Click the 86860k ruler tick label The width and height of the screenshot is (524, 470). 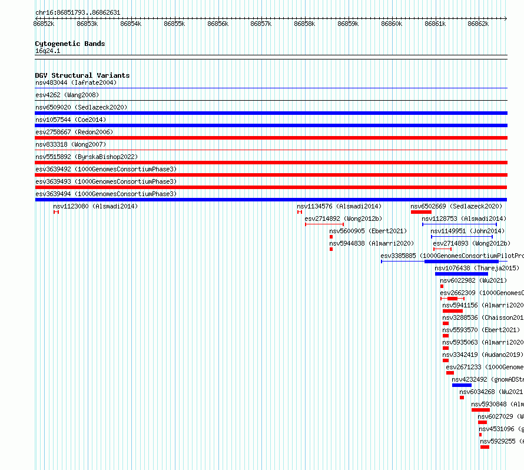pos(392,24)
